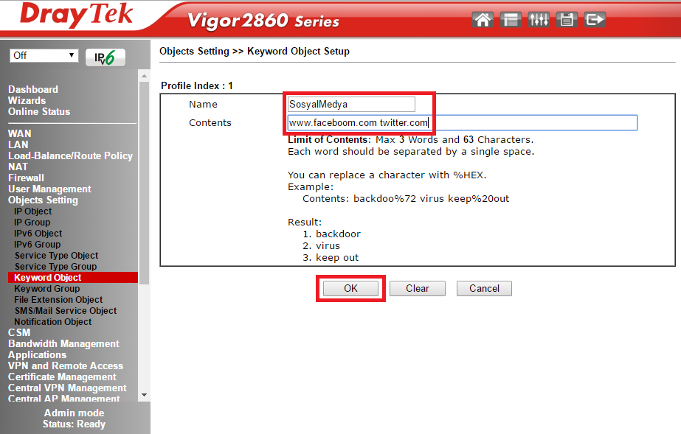Click the Clear button
This screenshot has height=434, width=681.
click(417, 289)
